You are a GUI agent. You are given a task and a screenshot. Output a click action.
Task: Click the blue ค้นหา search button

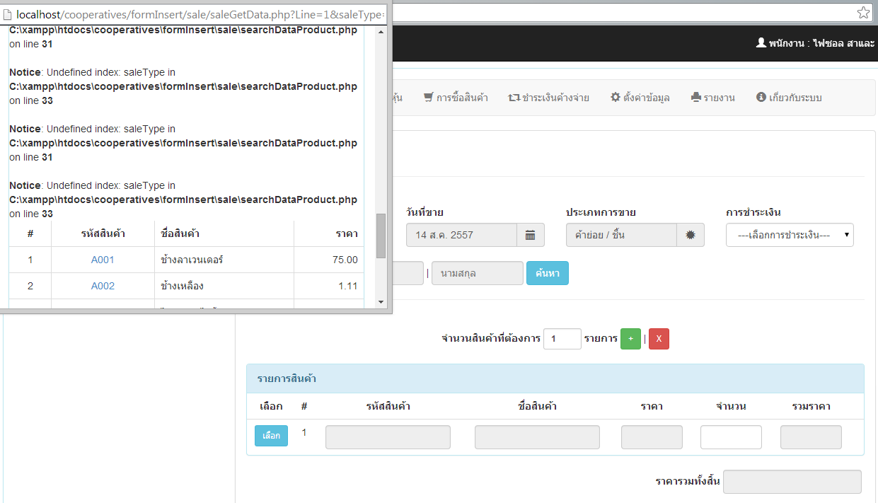[x=547, y=273]
